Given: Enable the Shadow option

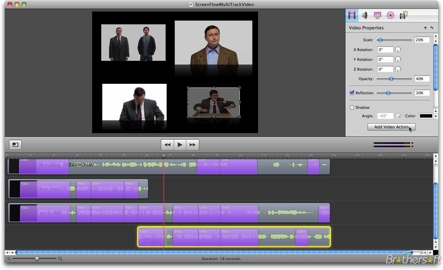Looking at the screenshot, I should click(x=352, y=107).
